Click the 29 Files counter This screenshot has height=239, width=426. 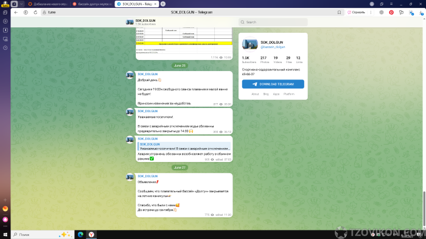[x=288, y=59]
